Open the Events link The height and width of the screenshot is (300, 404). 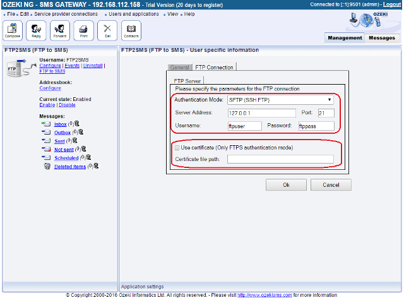click(72, 66)
